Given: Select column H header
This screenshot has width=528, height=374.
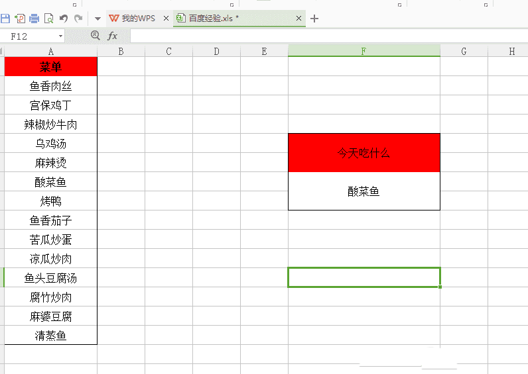Looking at the screenshot, I should click(508, 52).
